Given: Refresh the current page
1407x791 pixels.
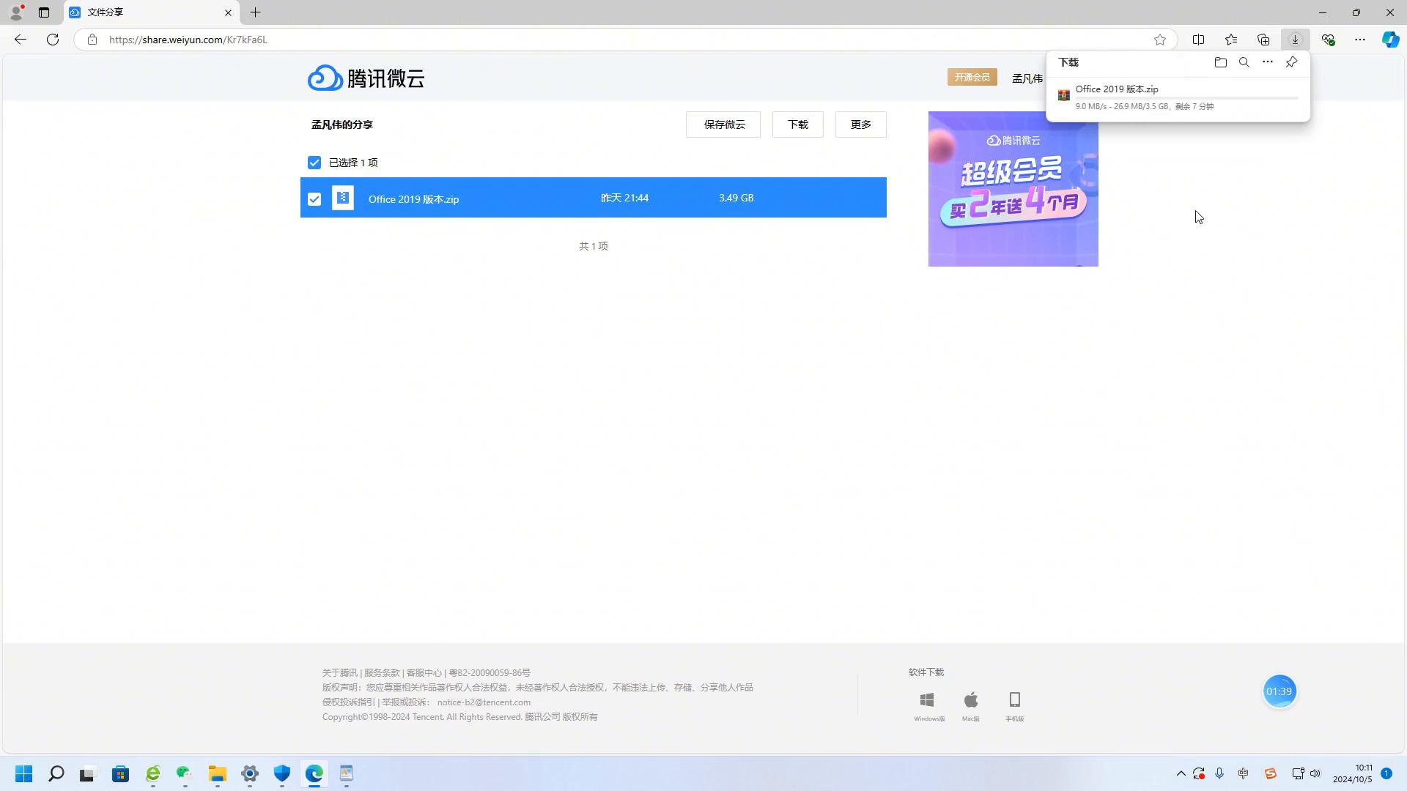Looking at the screenshot, I should (53, 40).
